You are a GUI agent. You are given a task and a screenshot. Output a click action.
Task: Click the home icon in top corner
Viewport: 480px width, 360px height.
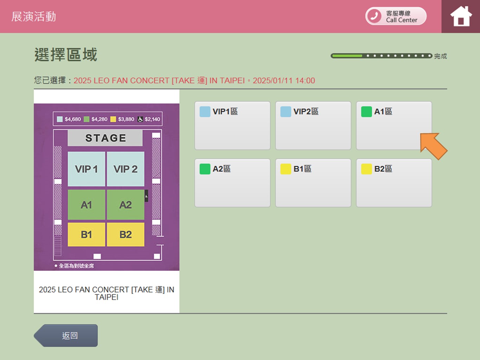coord(461,17)
